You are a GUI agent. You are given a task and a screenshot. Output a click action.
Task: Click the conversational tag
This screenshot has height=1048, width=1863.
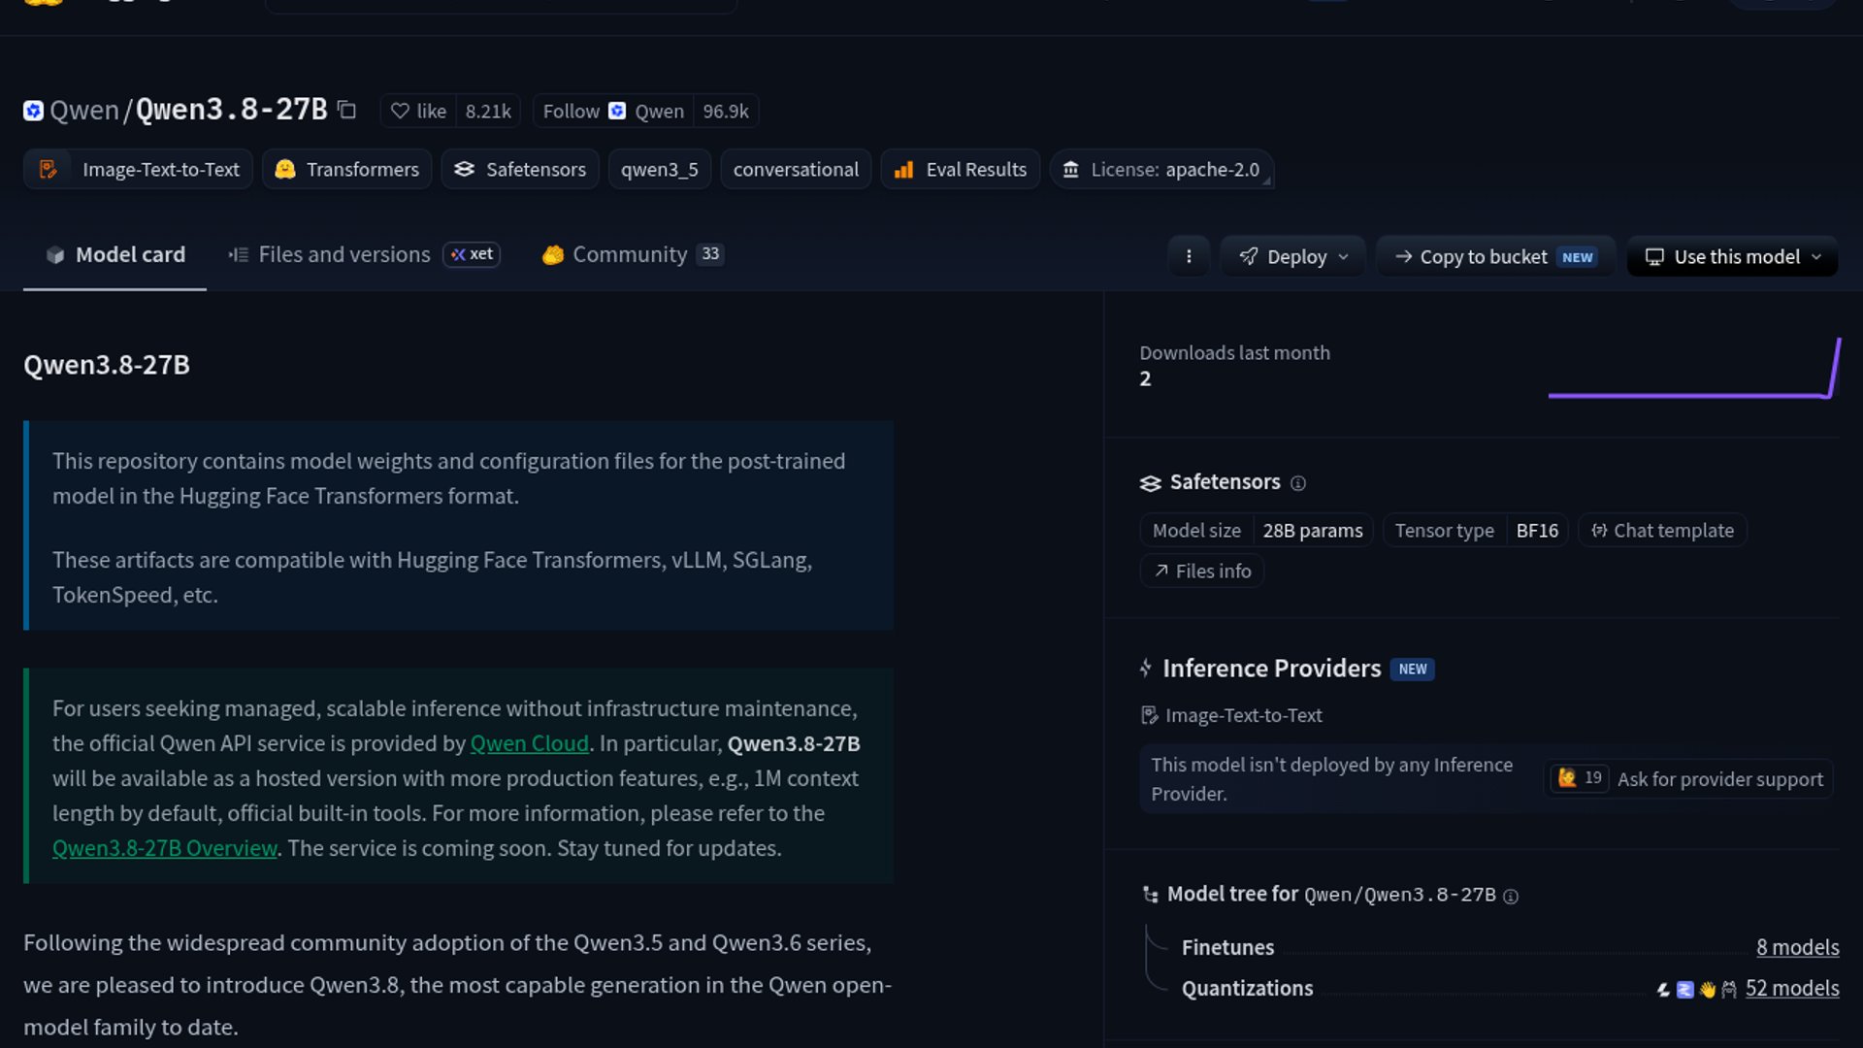coord(796,170)
